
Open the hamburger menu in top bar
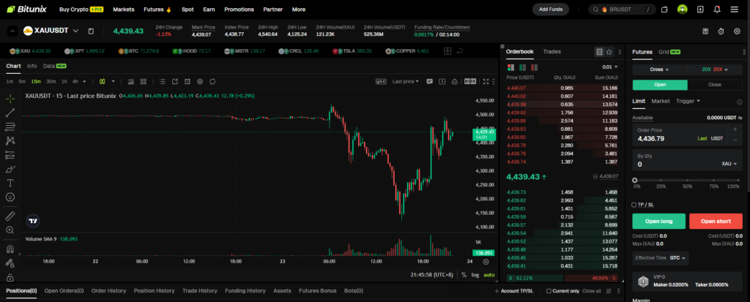coord(734,9)
